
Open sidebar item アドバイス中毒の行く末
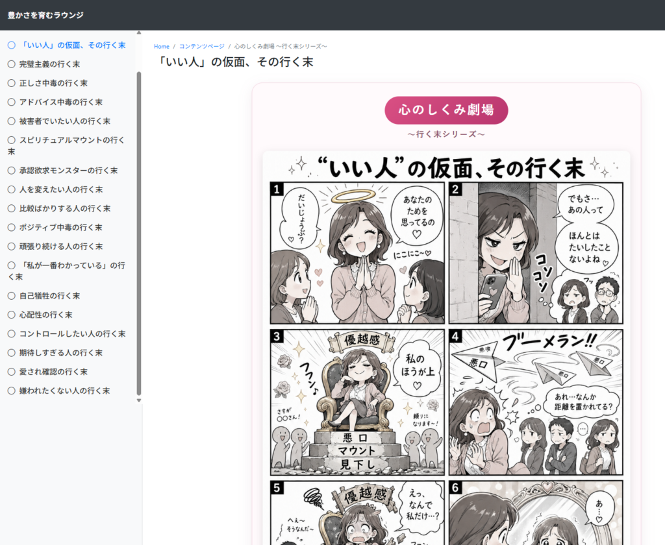61,102
